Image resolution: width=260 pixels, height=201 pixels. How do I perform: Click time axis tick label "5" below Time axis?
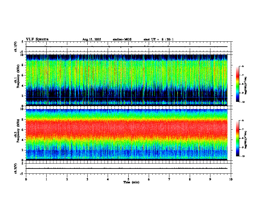128,179
